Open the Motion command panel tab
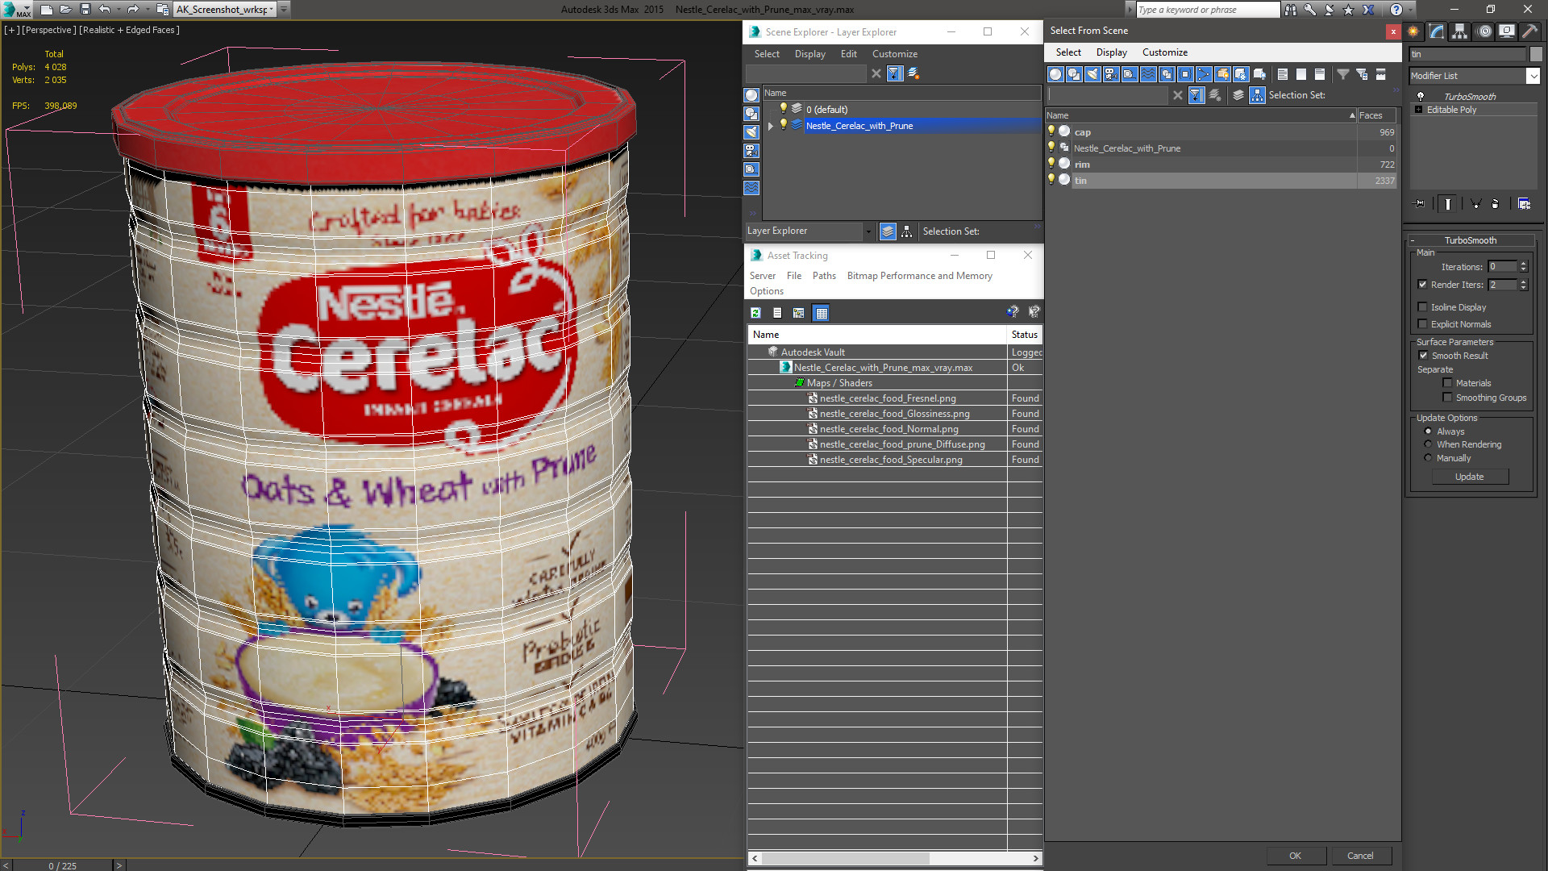 (1484, 31)
